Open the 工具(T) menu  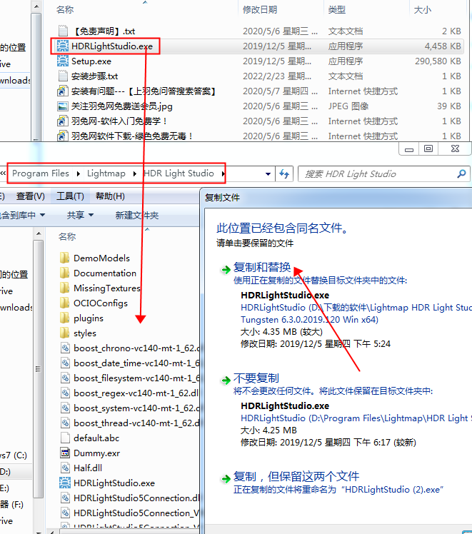70,196
